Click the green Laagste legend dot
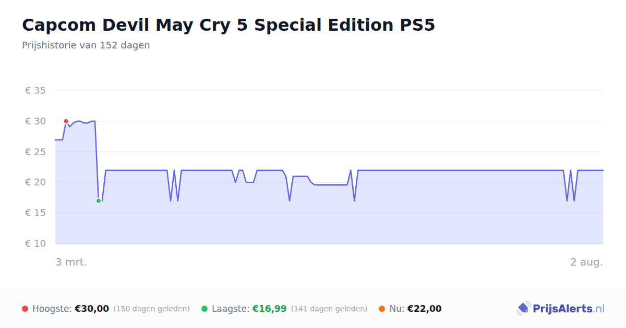Viewport: 626px width, 328px height. point(204,309)
